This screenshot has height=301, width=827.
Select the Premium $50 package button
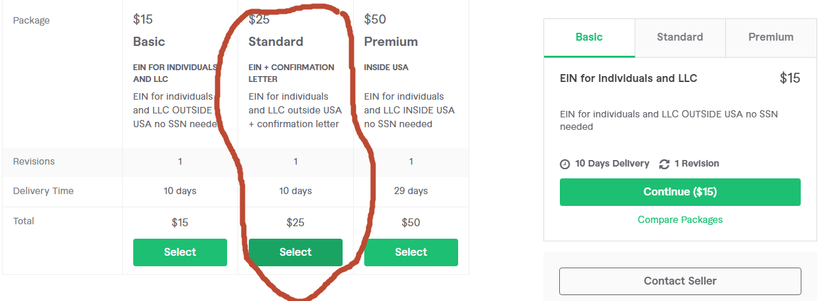point(411,252)
